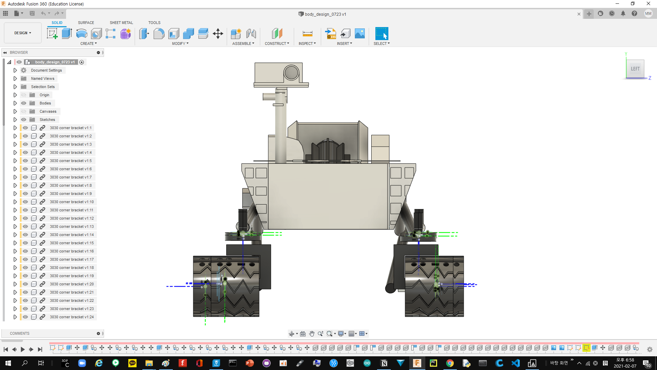
Task: Select the Press Pull modify tool
Action: [144, 33]
